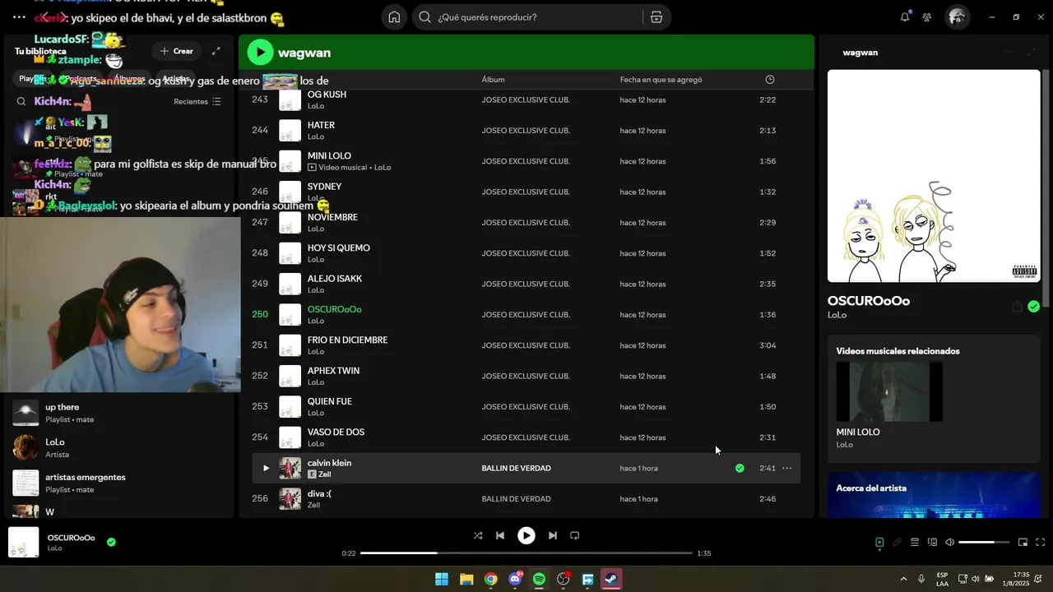Skip to the next track

pos(553,535)
